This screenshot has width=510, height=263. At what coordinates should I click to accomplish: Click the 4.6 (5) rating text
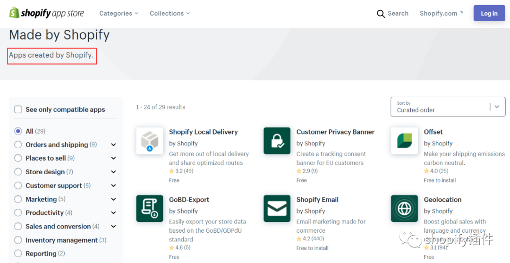pyautogui.click(x=183, y=248)
